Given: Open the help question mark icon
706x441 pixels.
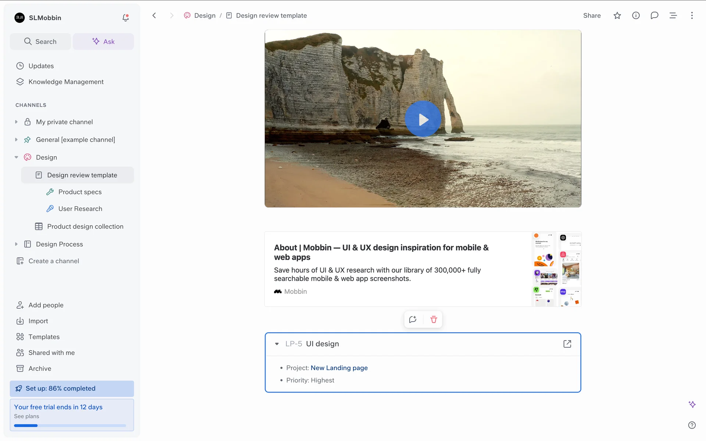Looking at the screenshot, I should [692, 425].
